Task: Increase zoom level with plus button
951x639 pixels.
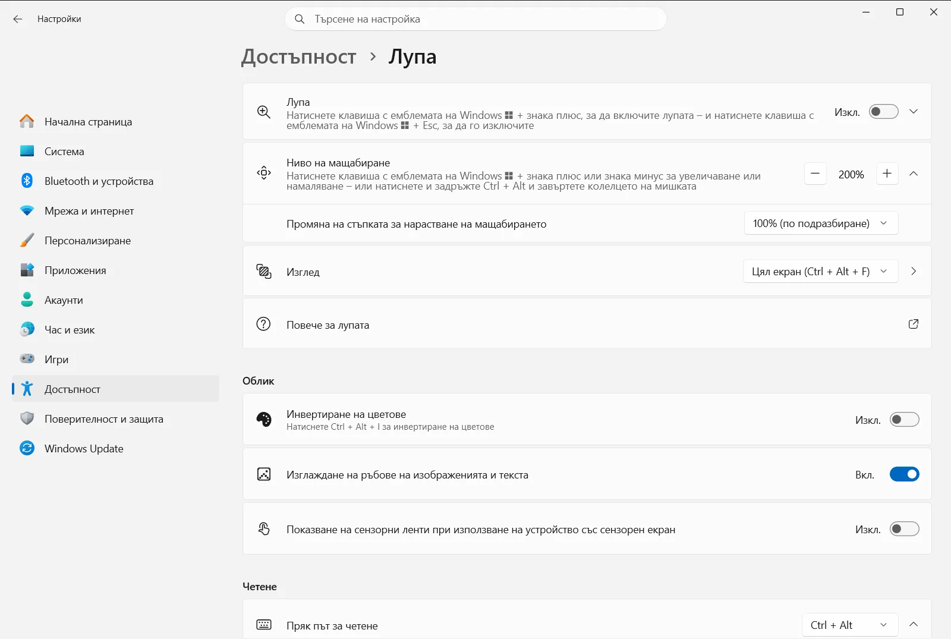Action: 887,174
